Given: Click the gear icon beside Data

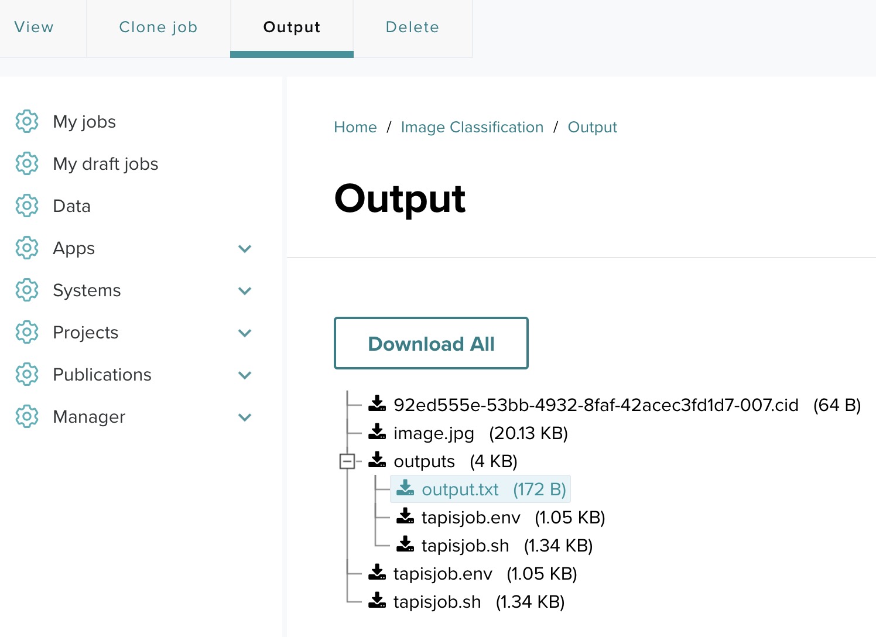Looking at the screenshot, I should [x=27, y=206].
